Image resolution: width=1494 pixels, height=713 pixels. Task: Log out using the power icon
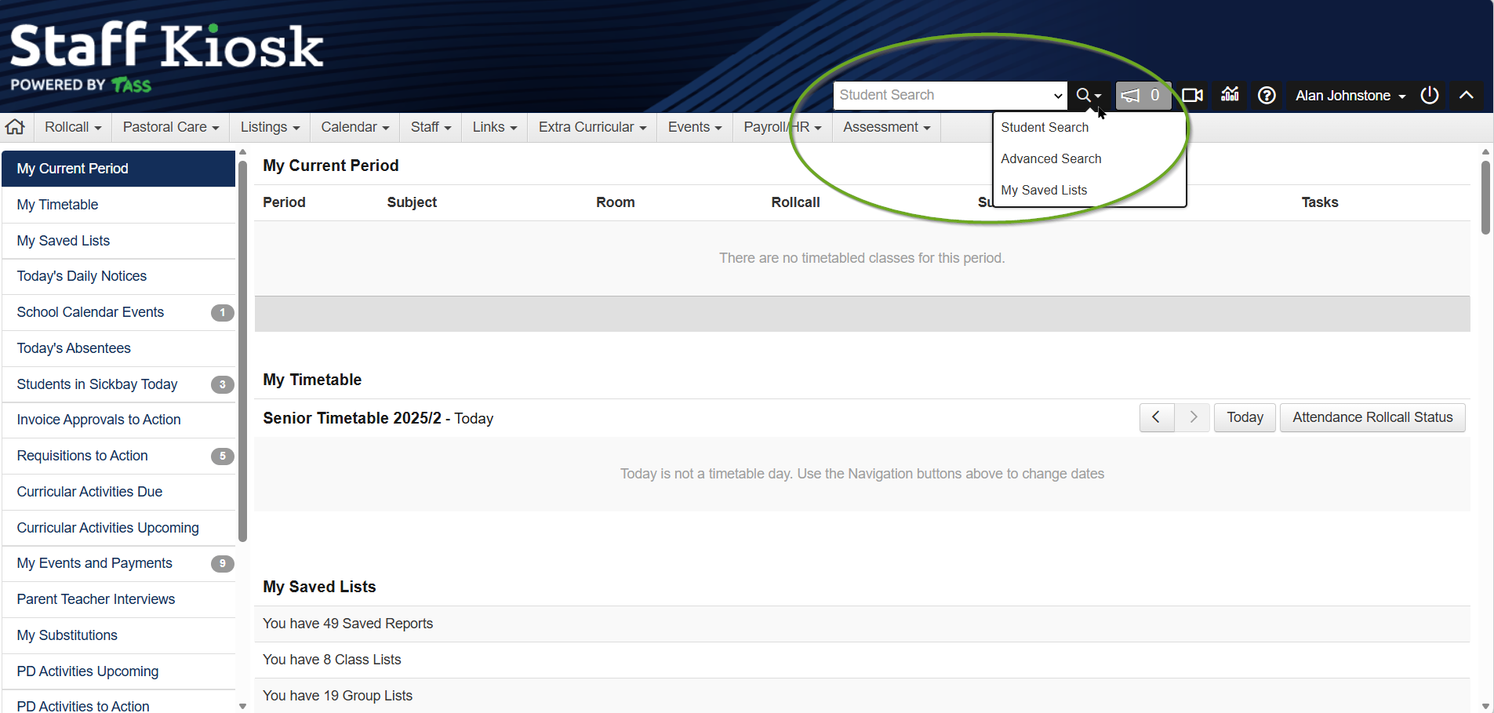[1430, 95]
